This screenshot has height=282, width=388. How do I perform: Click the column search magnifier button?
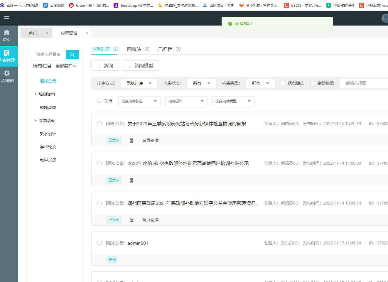click(72, 55)
